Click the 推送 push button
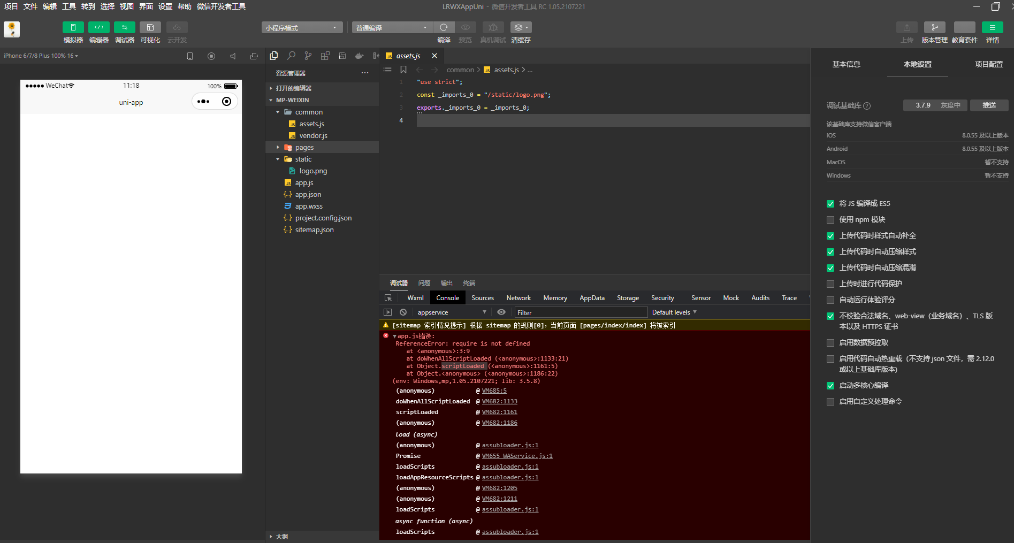Viewport: 1014px width, 543px height. (x=989, y=105)
